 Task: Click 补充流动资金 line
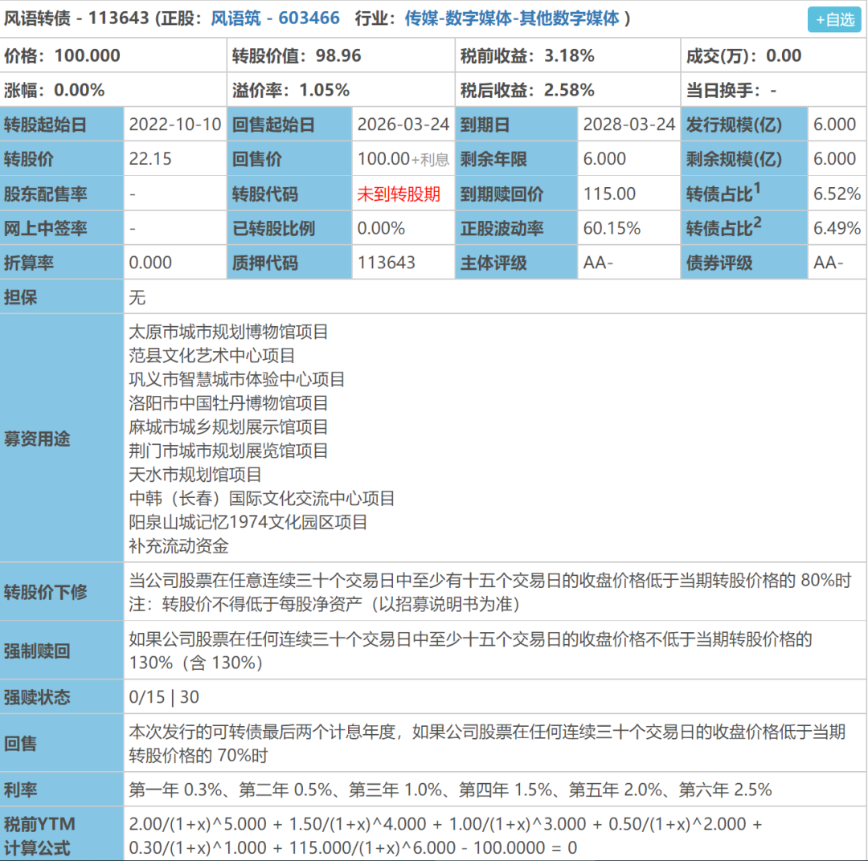[x=178, y=545]
